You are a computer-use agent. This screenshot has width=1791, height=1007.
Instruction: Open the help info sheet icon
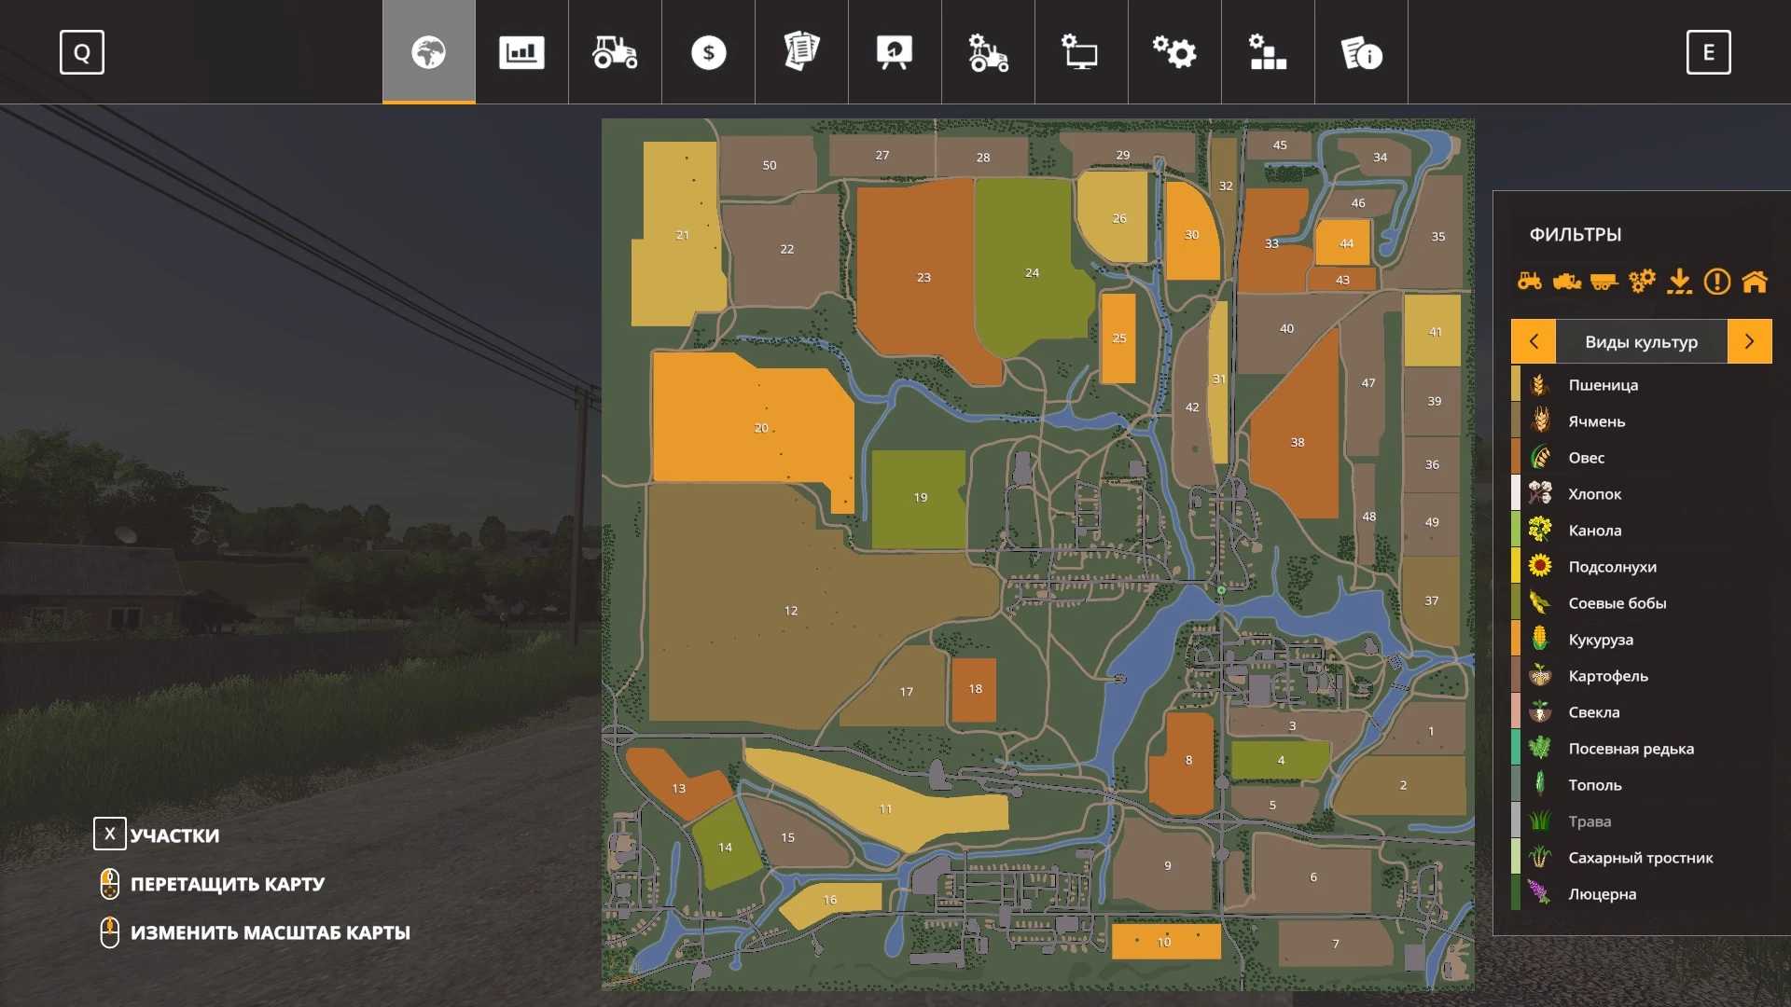[1361, 52]
